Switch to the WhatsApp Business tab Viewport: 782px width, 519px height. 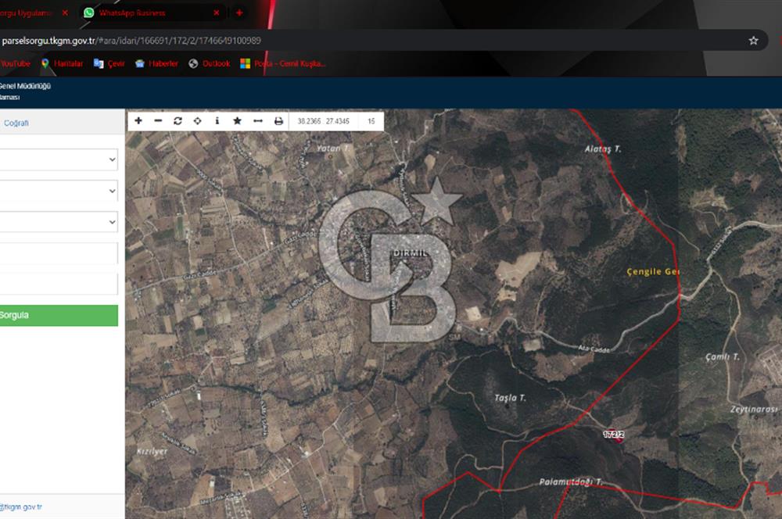(x=131, y=13)
